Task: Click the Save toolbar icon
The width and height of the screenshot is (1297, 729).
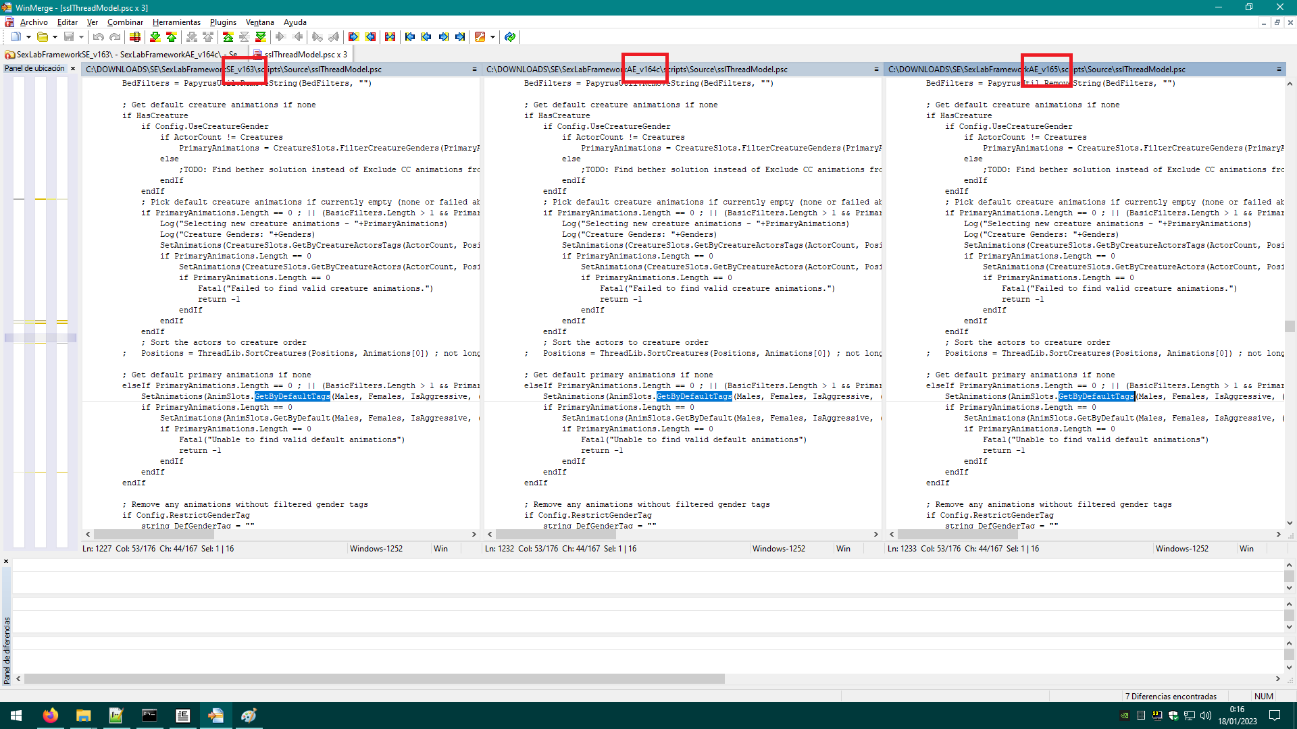Action: click(68, 37)
